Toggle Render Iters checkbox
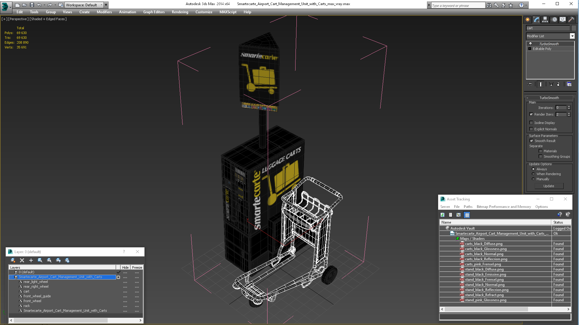Screen dimensions: 579x325 531,114
